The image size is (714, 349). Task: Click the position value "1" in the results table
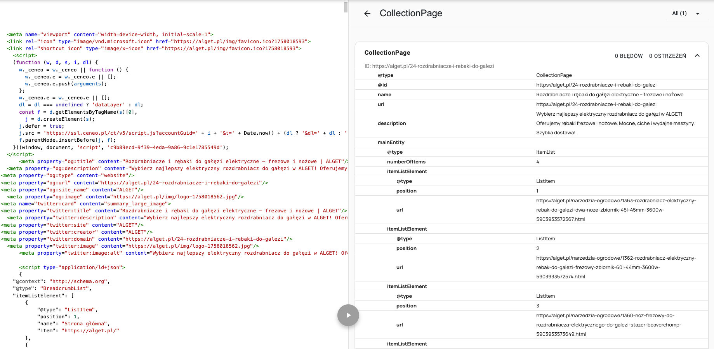pyautogui.click(x=537, y=191)
